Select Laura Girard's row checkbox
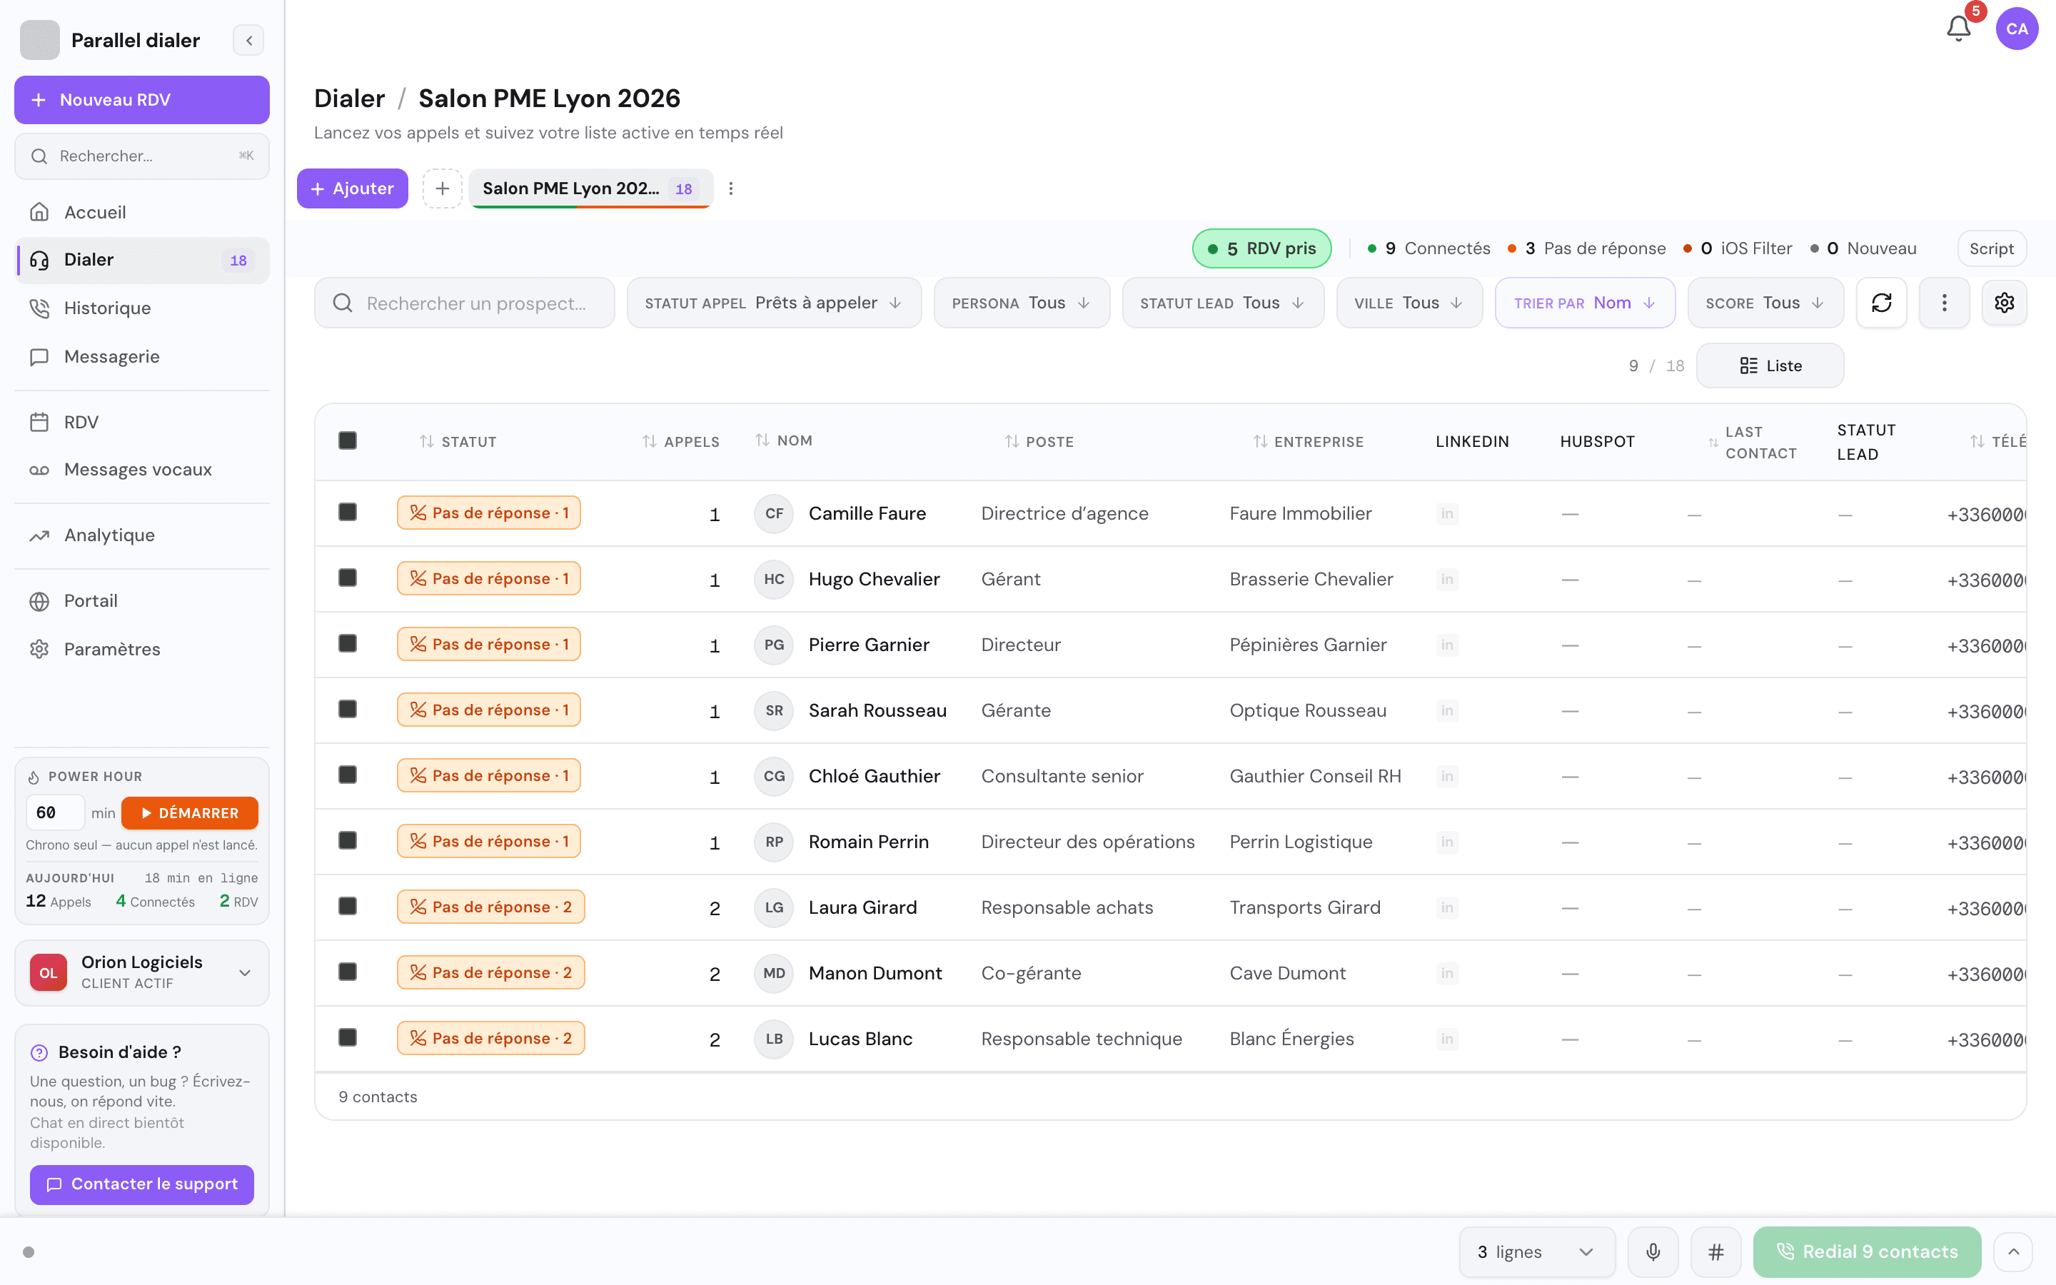2056x1285 pixels. (348, 906)
